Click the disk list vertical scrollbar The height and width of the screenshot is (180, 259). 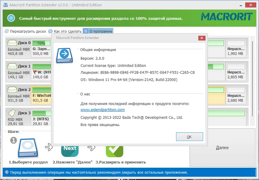point(252,79)
